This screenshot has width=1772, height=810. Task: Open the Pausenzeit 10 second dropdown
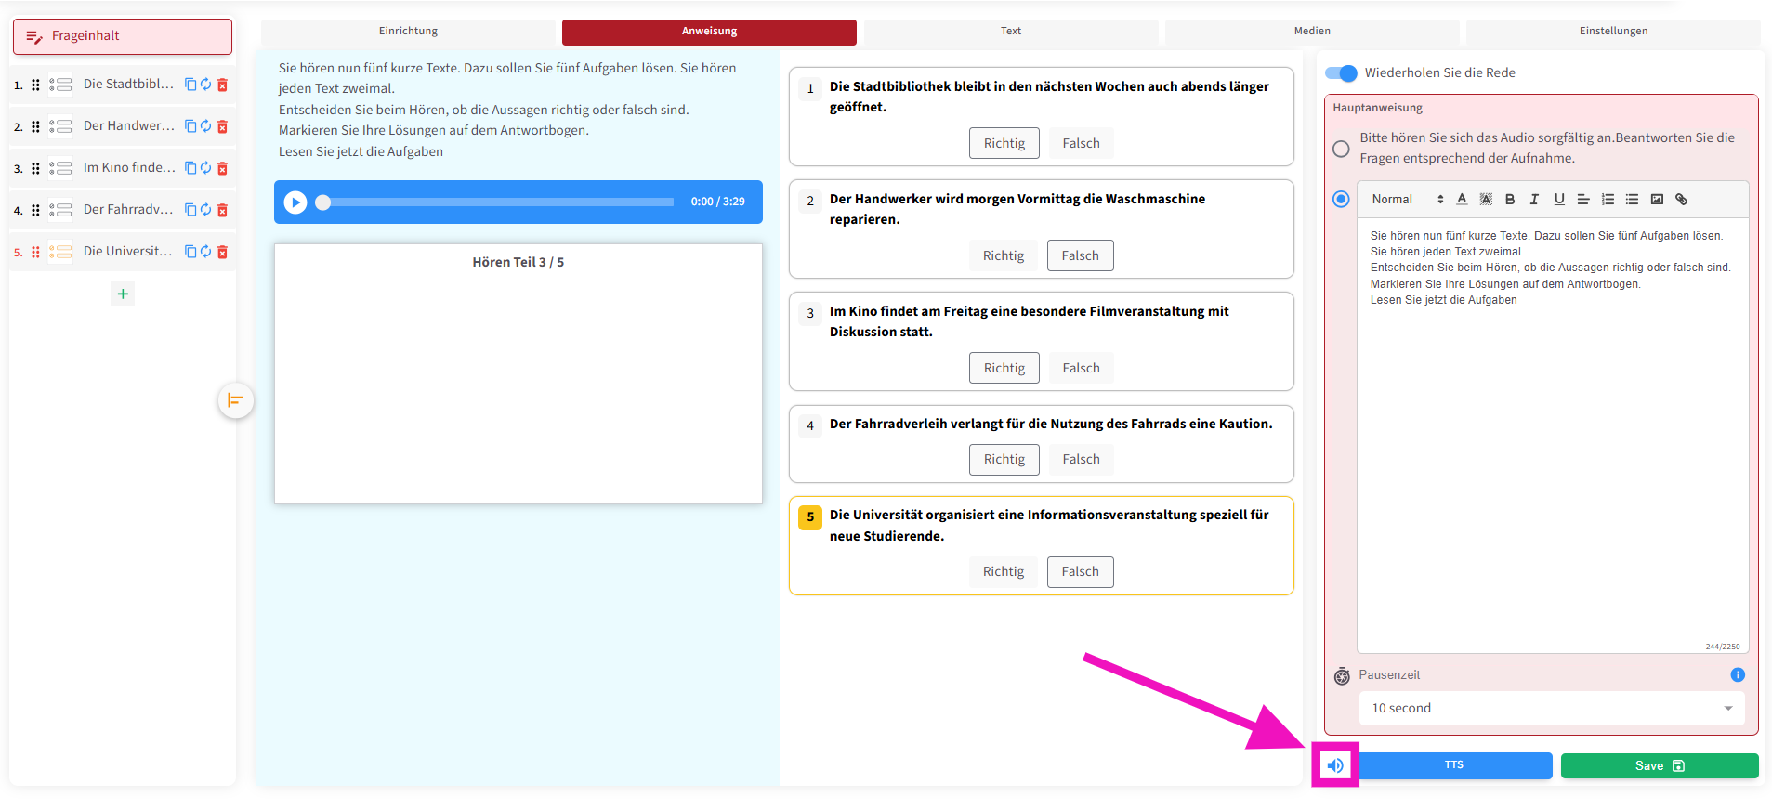[1551, 709]
